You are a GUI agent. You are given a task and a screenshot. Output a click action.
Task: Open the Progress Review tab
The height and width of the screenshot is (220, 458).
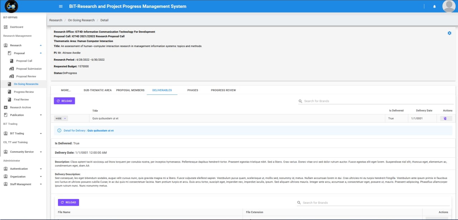click(x=223, y=90)
